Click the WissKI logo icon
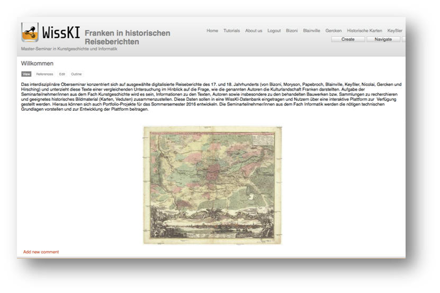 [x=30, y=32]
